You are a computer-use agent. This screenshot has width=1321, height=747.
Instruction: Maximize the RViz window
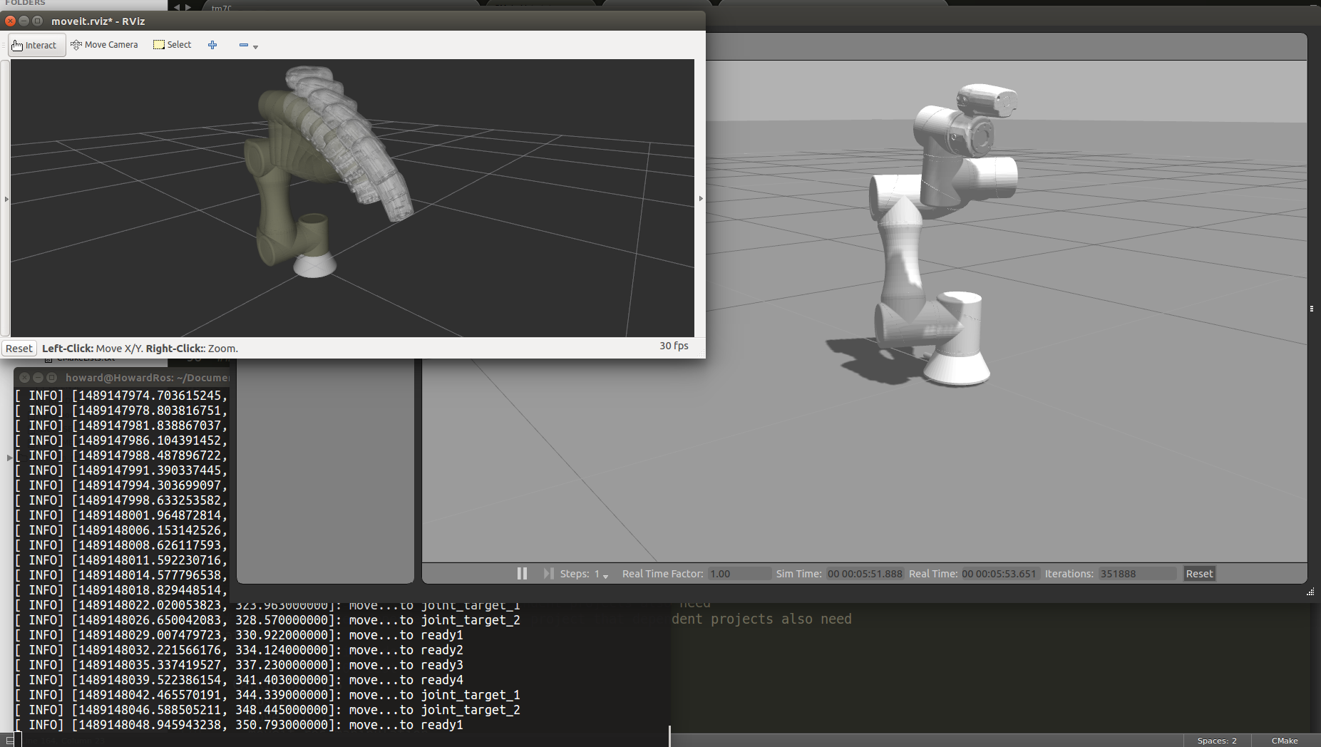(x=38, y=21)
